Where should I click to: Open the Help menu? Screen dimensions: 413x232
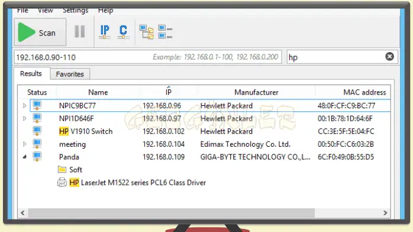(x=106, y=10)
